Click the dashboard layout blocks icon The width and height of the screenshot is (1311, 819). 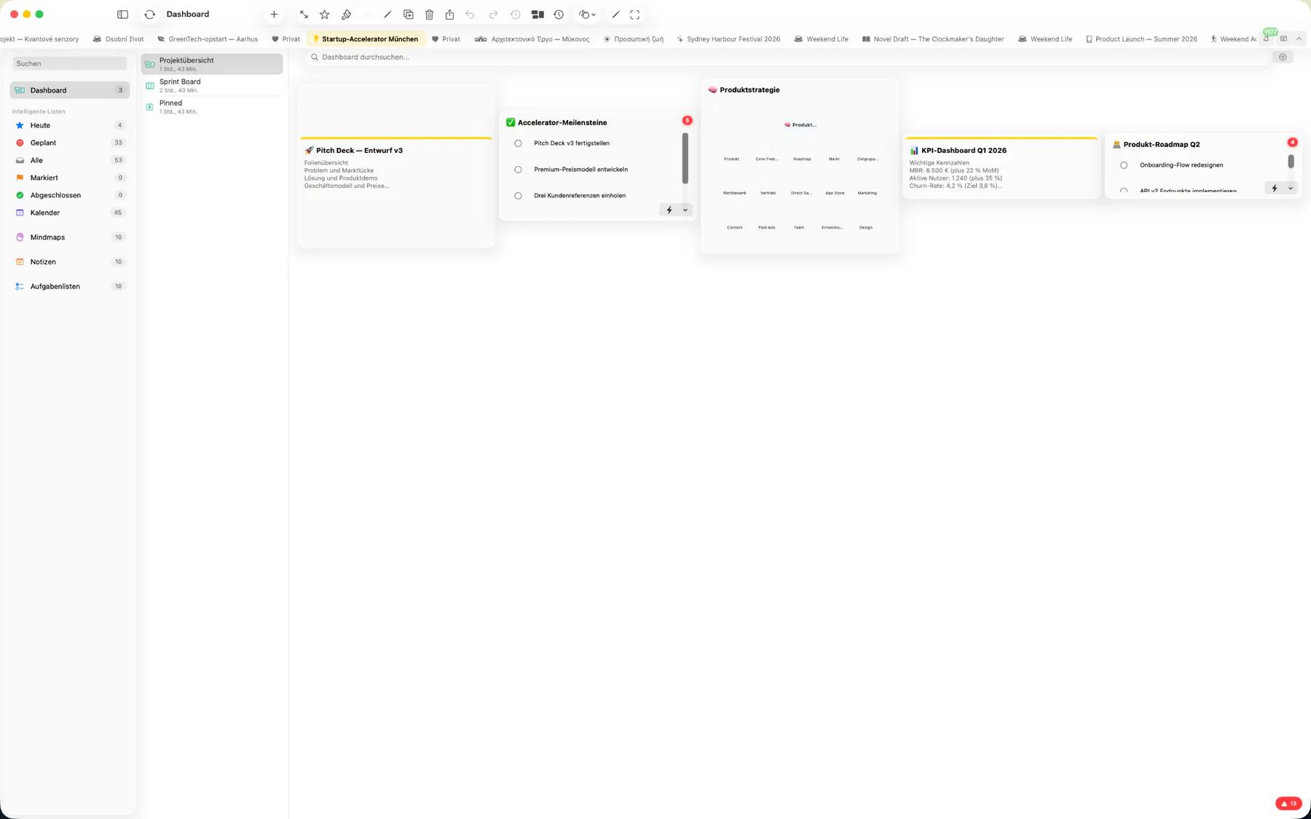point(538,15)
